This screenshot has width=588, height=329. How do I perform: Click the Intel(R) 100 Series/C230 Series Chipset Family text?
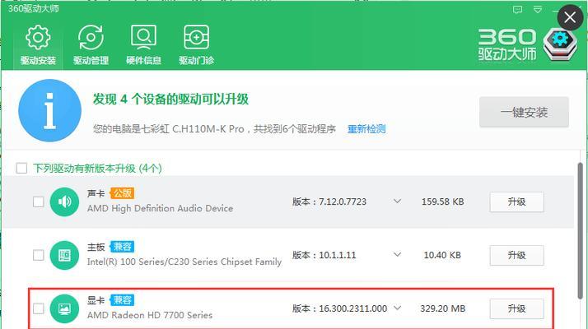pyautogui.click(x=184, y=262)
